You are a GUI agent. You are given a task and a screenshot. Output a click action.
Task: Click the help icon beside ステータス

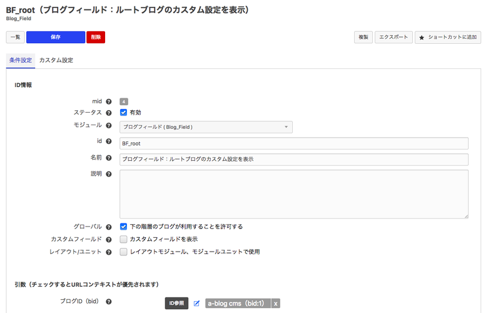[109, 113]
